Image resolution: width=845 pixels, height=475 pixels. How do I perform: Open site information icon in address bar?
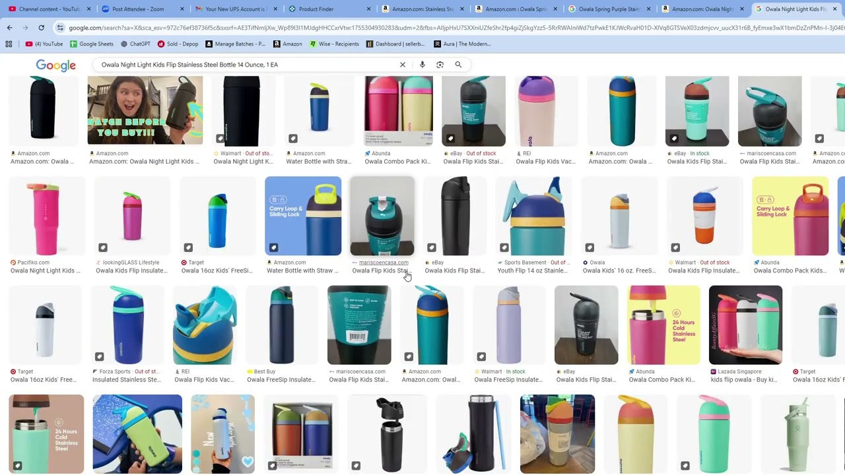pyautogui.click(x=60, y=28)
